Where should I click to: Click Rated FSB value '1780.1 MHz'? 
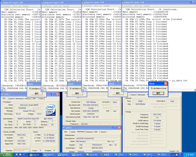click(21, 144)
